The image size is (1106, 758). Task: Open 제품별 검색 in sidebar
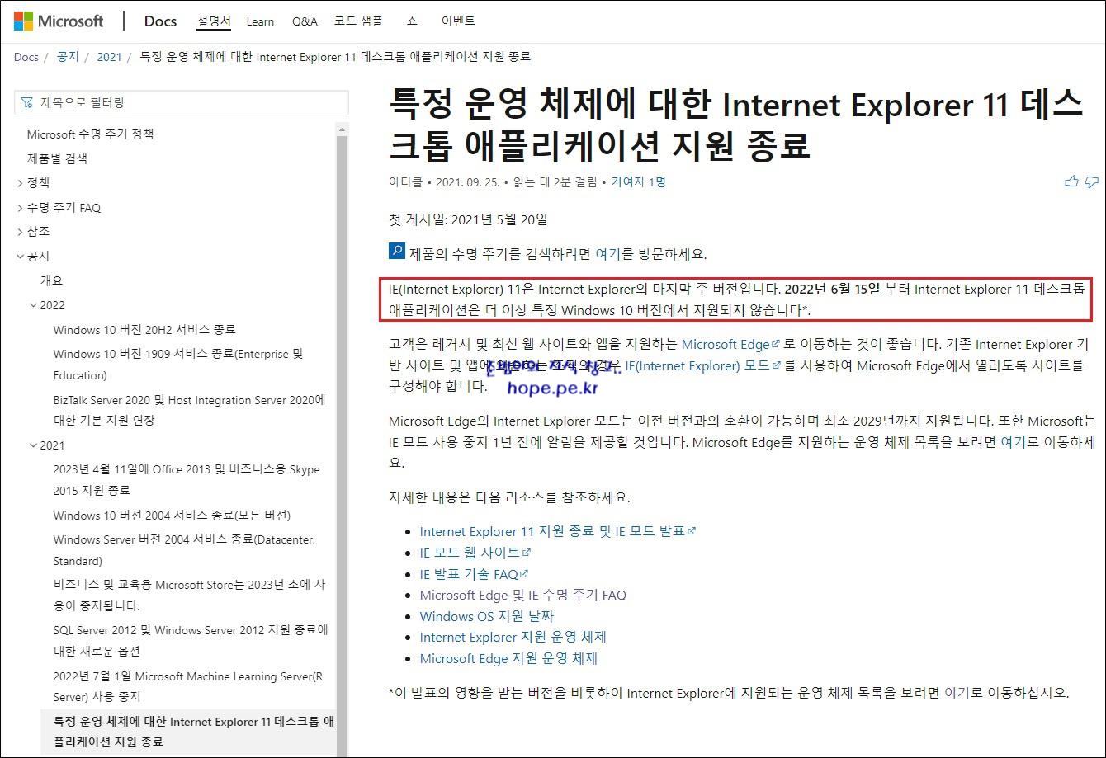(57, 158)
